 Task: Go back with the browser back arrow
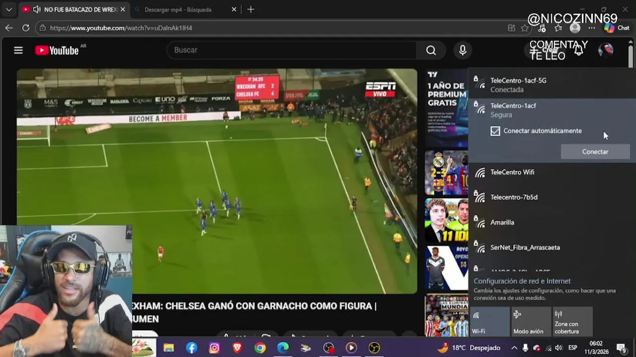[9, 28]
